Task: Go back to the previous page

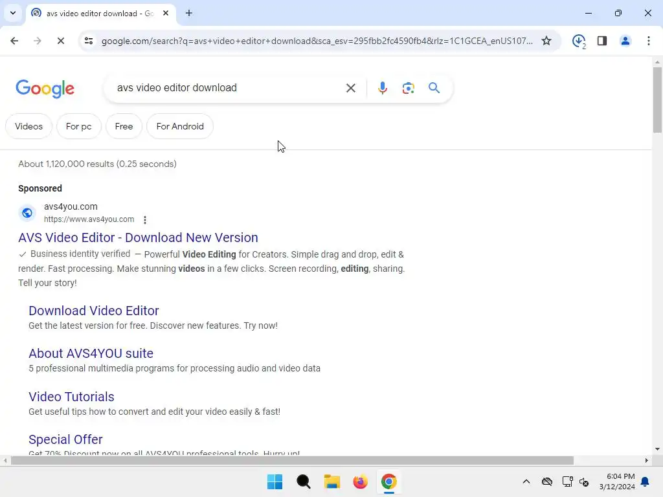Action: tap(14, 41)
